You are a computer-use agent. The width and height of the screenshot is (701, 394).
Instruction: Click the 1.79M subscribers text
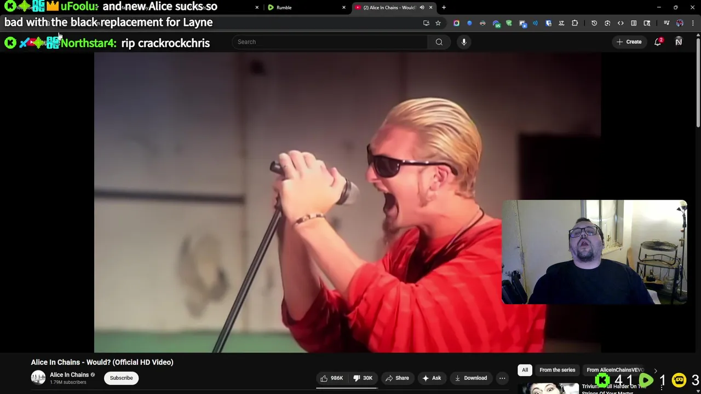(68, 382)
